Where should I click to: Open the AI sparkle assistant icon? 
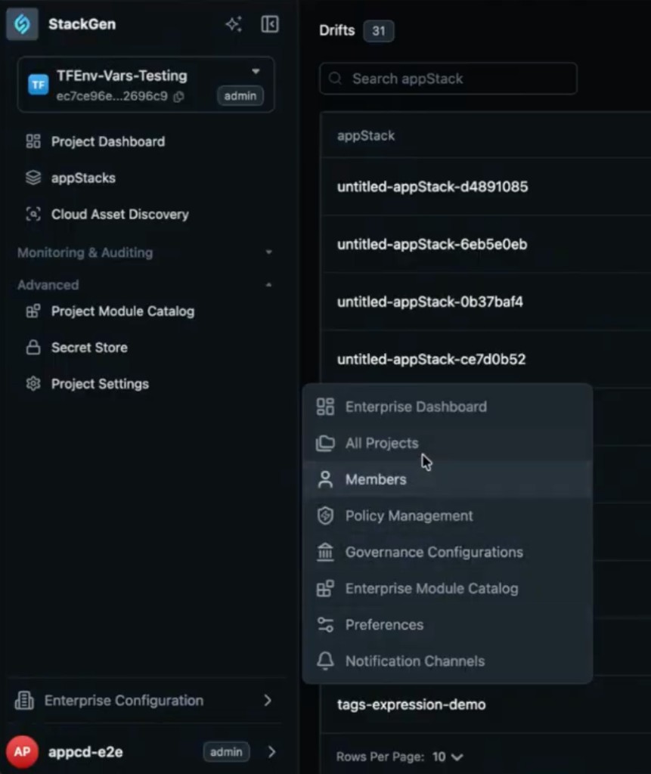234,23
